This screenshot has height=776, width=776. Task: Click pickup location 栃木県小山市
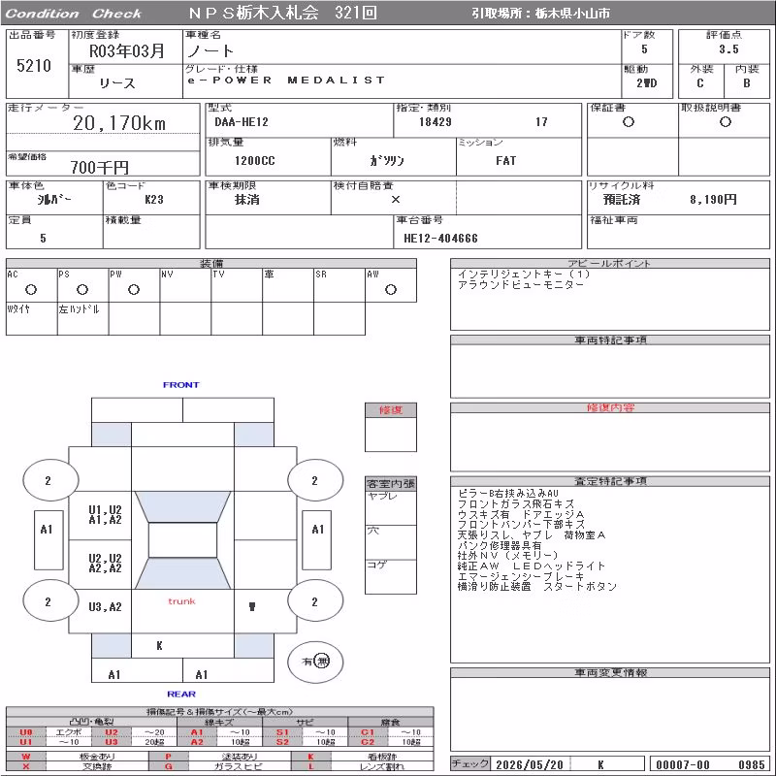coord(572,14)
